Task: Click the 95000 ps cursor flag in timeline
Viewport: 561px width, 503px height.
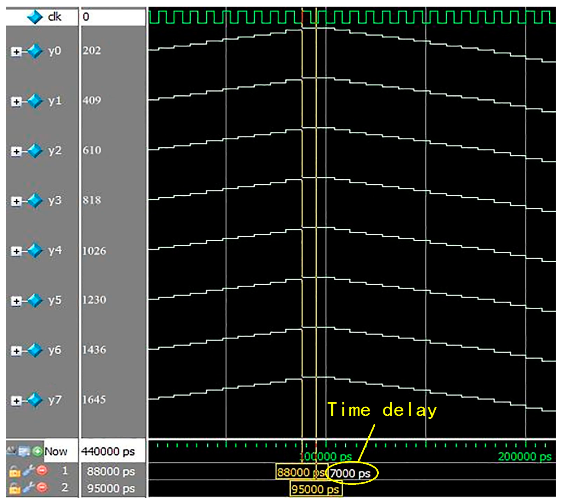Action: tap(315, 489)
